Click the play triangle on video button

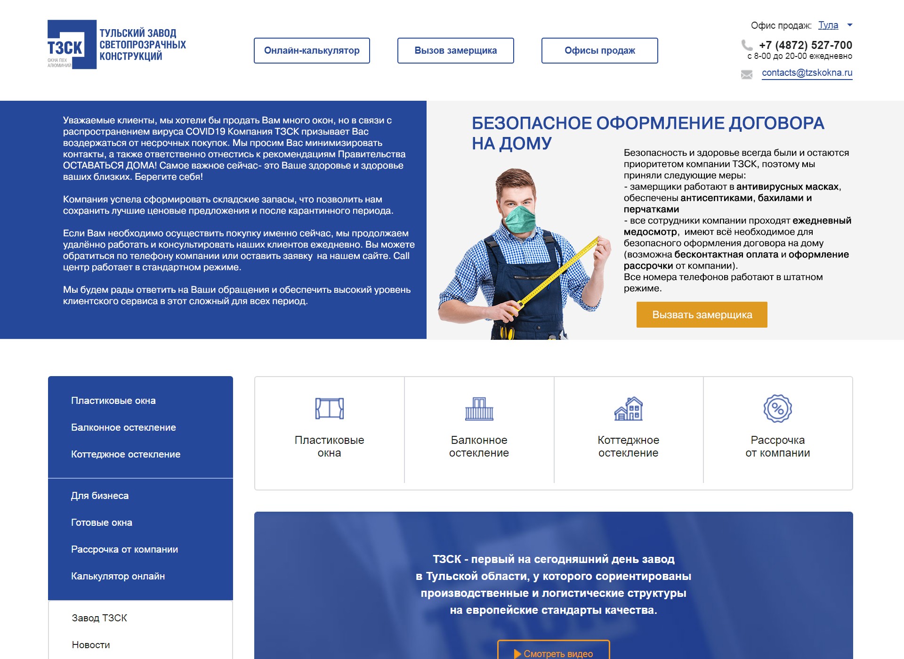tap(517, 654)
